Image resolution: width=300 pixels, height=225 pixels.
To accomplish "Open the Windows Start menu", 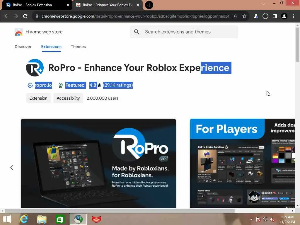I will (7, 219).
